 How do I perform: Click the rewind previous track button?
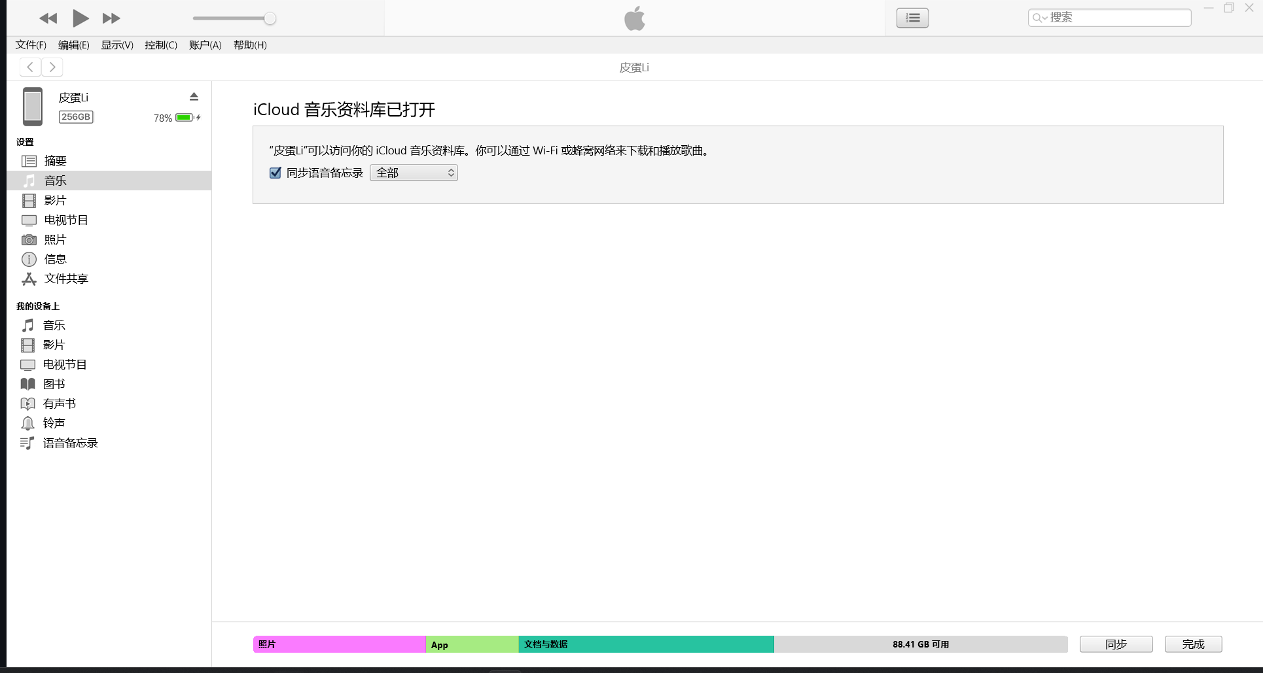(x=48, y=18)
